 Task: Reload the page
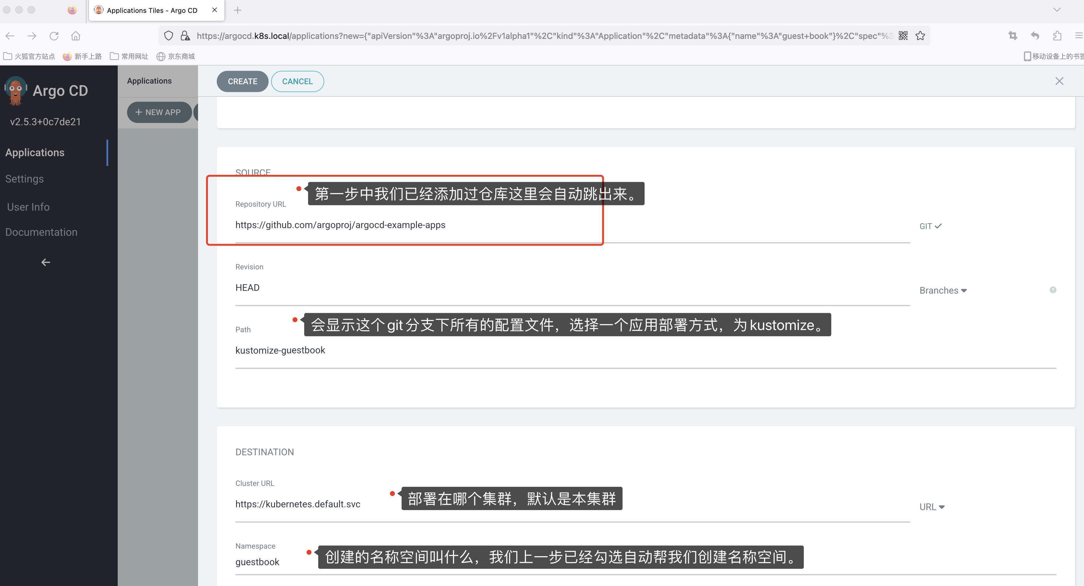pyautogui.click(x=54, y=36)
